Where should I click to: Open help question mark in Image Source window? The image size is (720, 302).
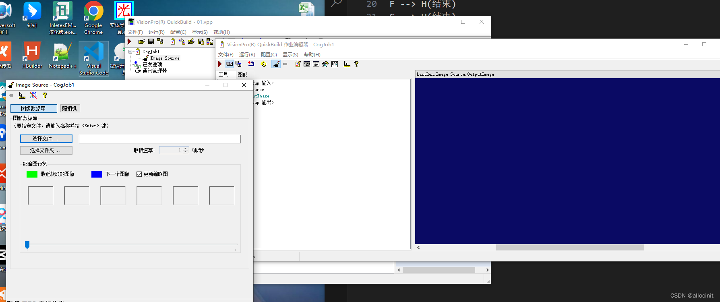(45, 95)
